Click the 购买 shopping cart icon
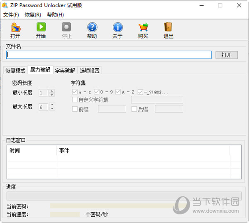Image resolution: width=249 pixels, height=223 pixels. 143,27
